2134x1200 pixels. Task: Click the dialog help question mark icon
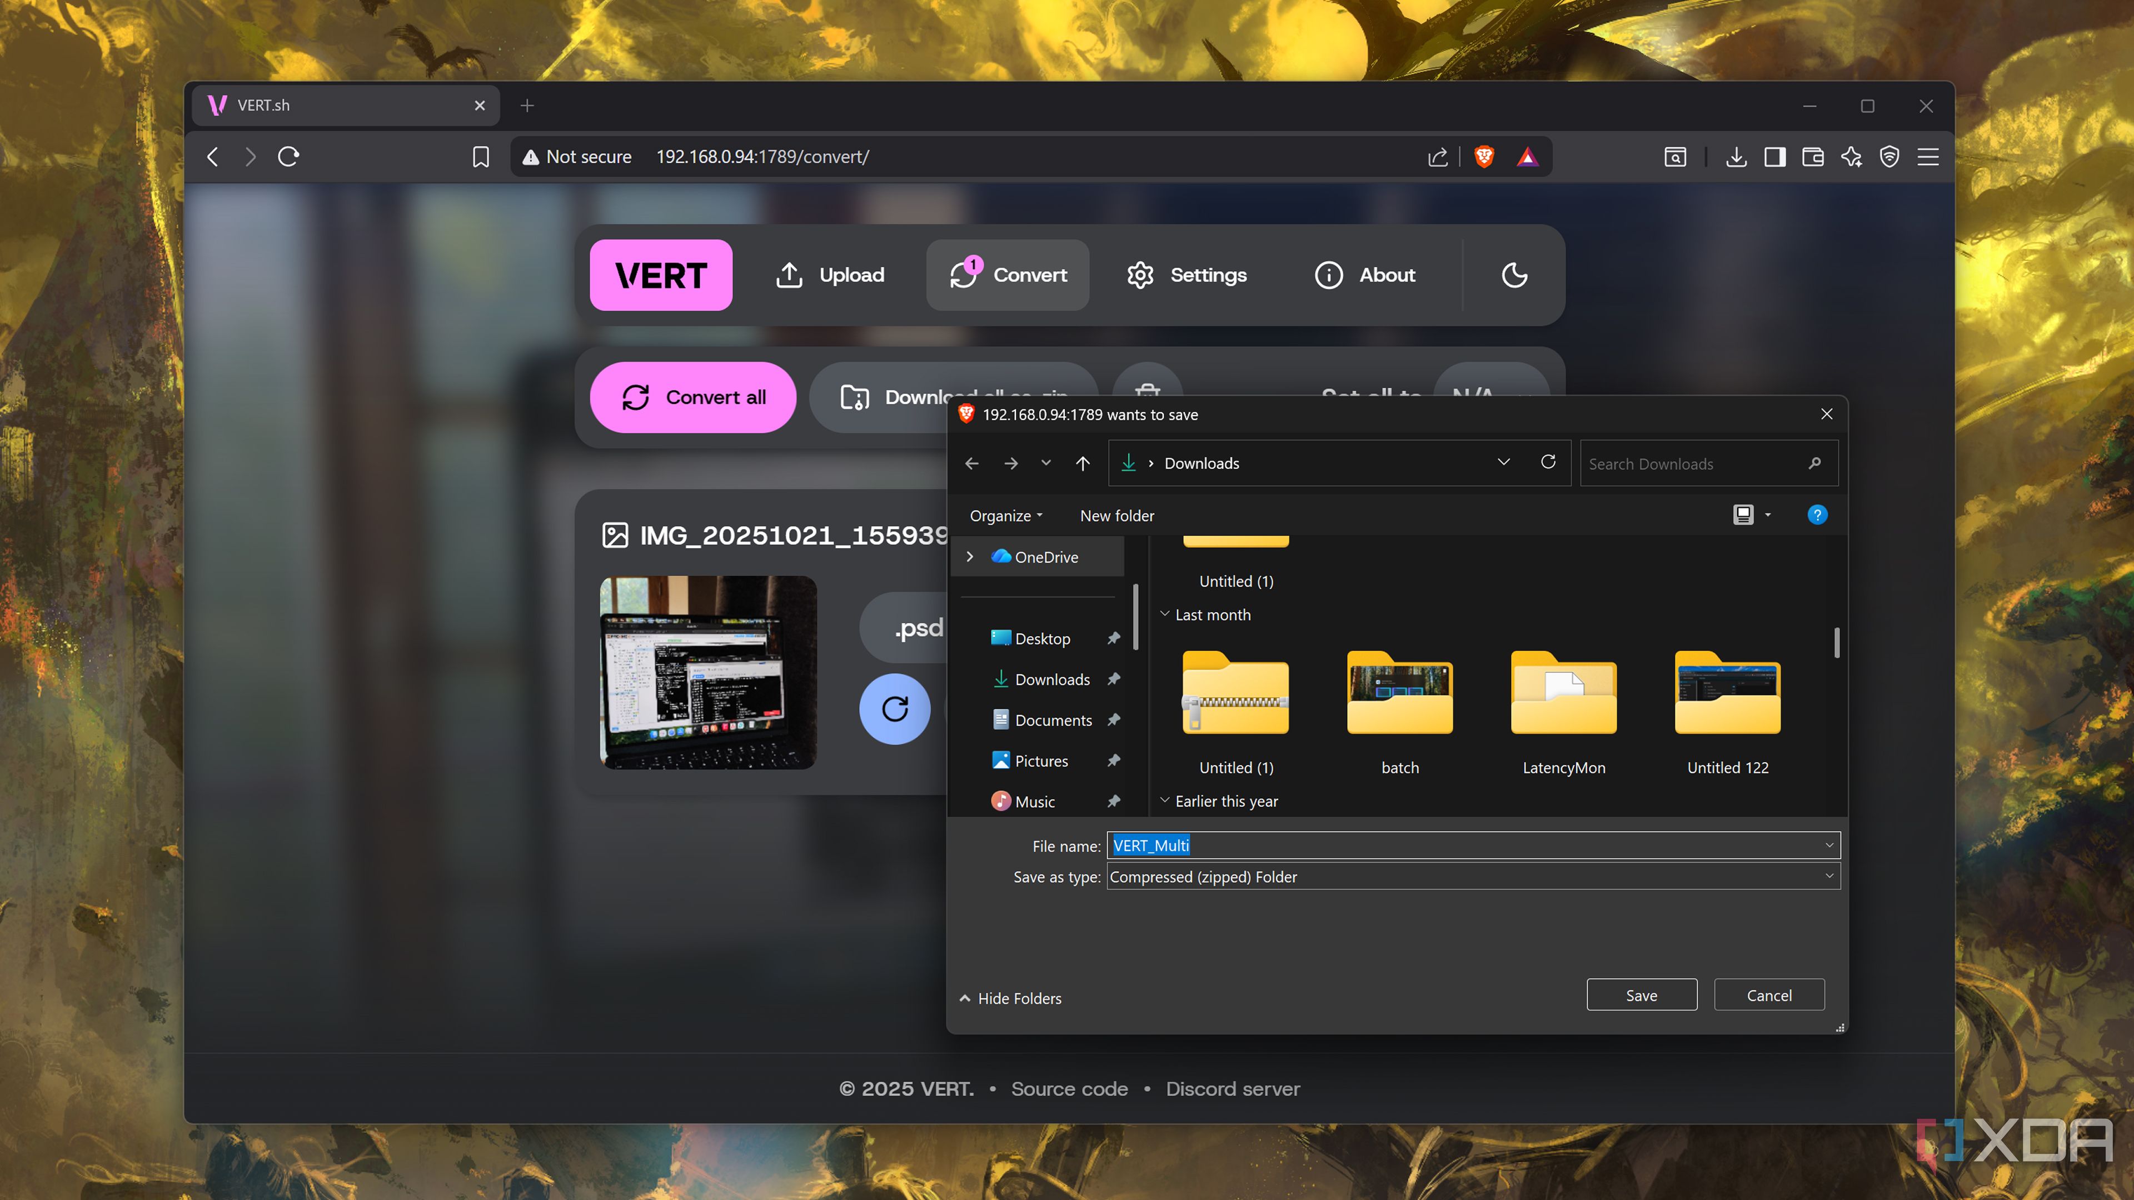point(1817,515)
